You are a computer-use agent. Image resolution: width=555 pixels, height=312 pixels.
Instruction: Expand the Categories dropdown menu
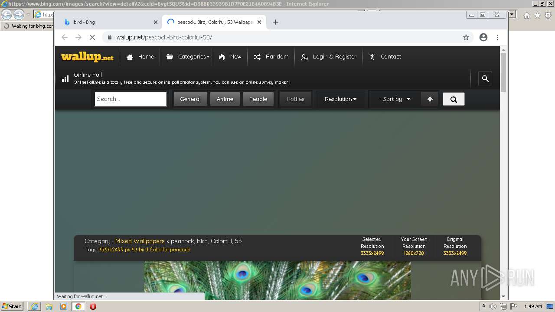point(187,57)
